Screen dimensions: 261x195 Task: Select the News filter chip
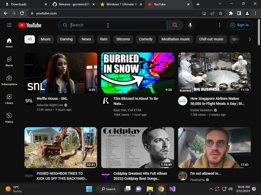pyautogui.click(x=86, y=39)
